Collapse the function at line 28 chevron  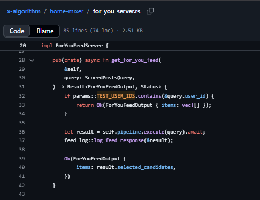coord(32,60)
